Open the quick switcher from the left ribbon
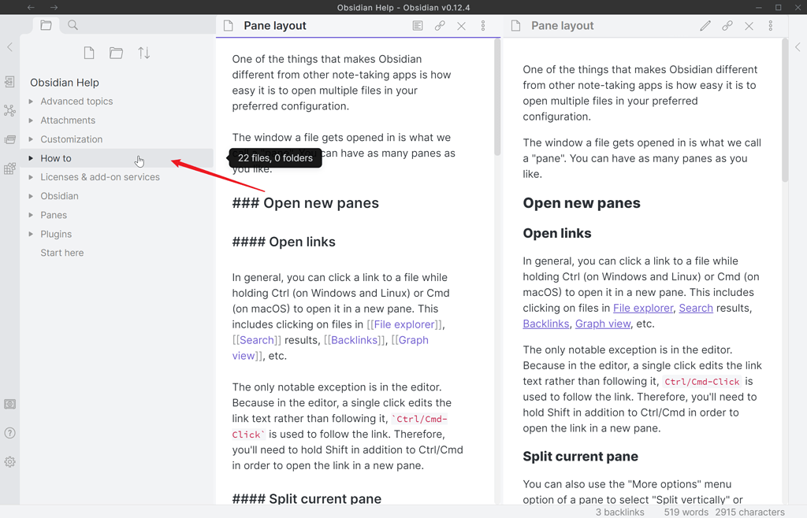 point(9,81)
